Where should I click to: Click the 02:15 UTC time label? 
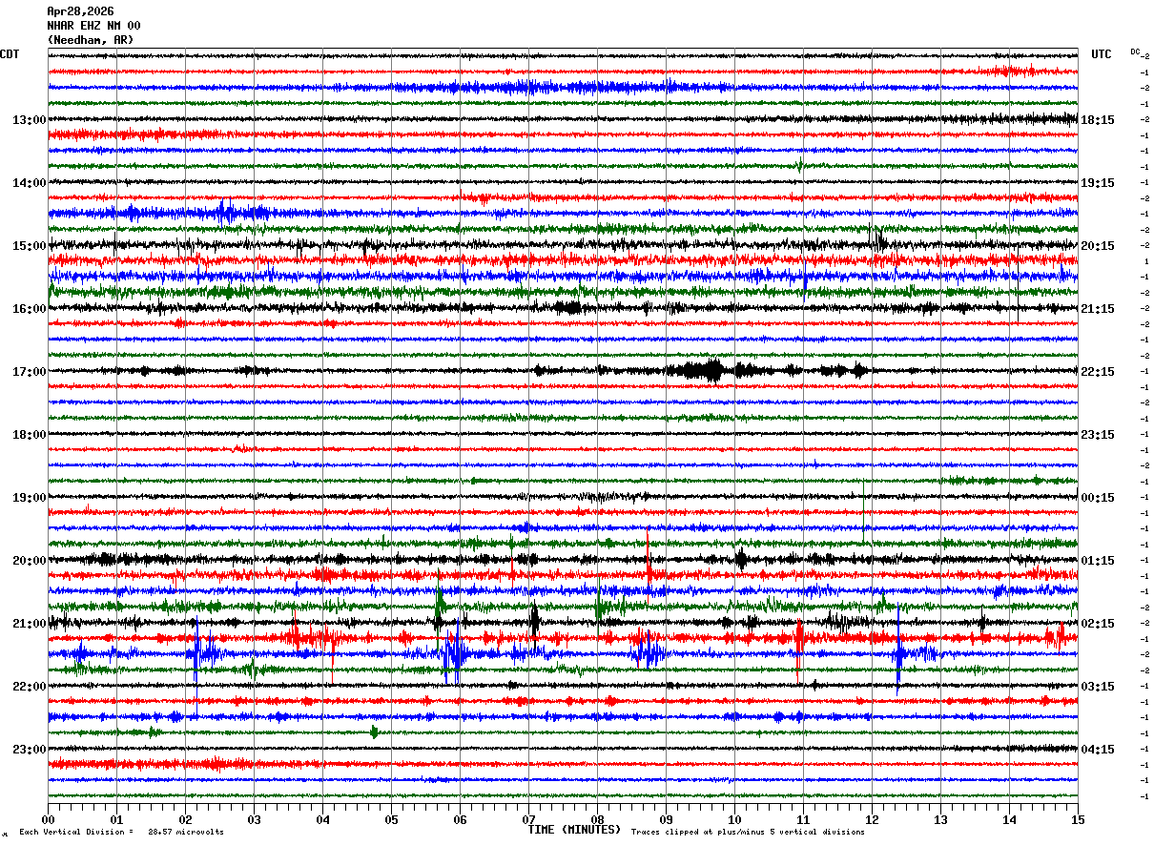coord(1098,624)
